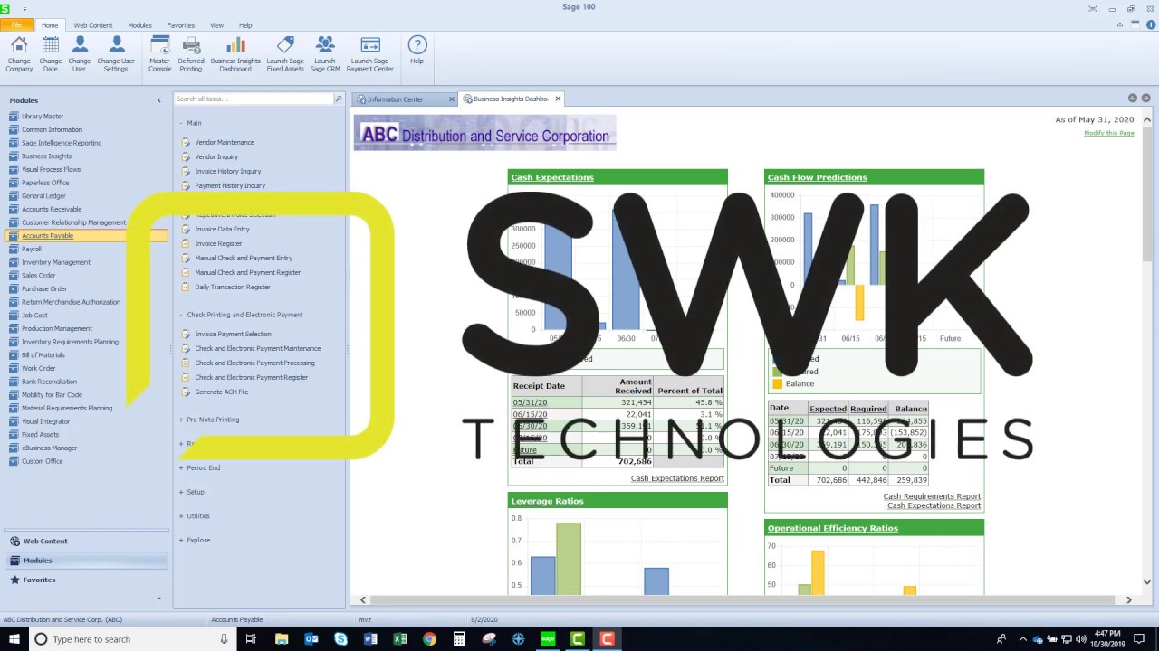1159x651 pixels.
Task: Click the Change User ribbon icon
Action: click(80, 54)
